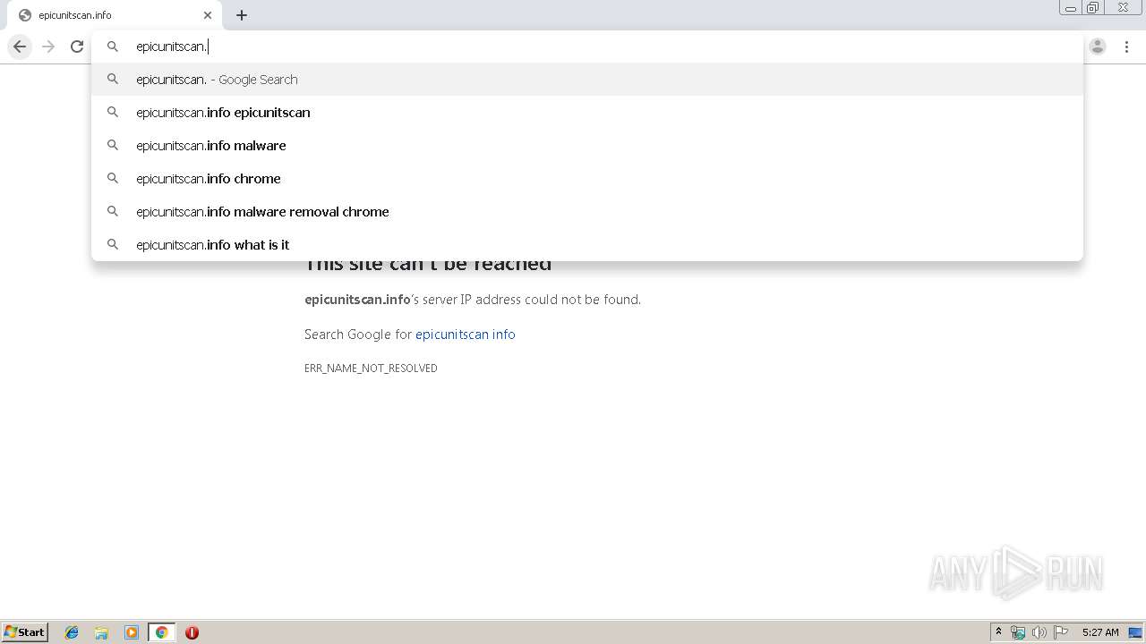Reload the page with refresh icon
1146x644 pixels.
[77, 47]
